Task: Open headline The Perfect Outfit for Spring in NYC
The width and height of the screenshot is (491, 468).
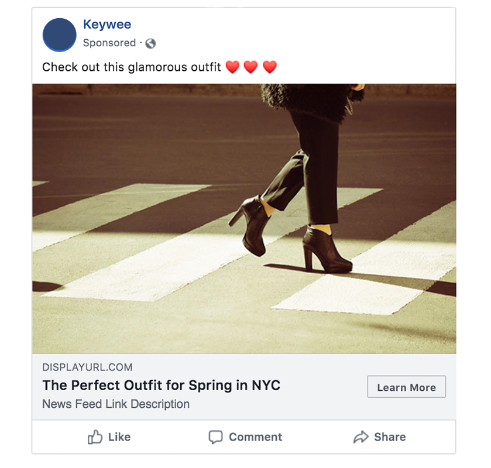Action: [162, 386]
